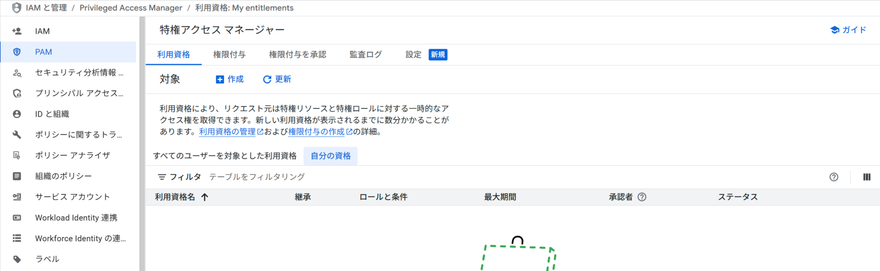Click the セキュリティ分析情報 sidebar icon
This screenshot has height=271, width=880.
click(x=17, y=73)
